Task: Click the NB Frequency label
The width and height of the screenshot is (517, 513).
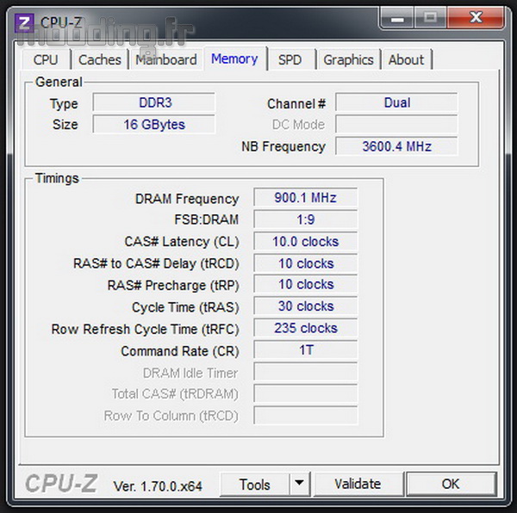Action: (283, 146)
